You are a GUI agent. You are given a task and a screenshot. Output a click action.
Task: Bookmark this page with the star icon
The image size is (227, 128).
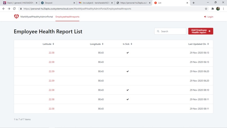point(206,9)
